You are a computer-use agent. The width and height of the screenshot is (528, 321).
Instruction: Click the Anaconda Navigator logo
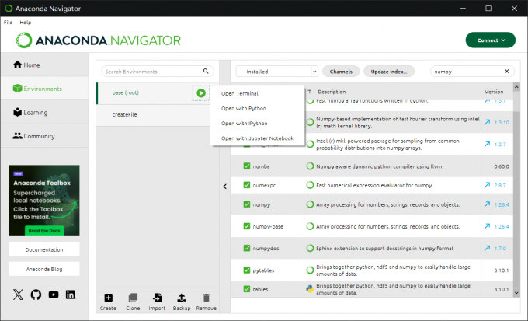pyautogui.click(x=99, y=40)
